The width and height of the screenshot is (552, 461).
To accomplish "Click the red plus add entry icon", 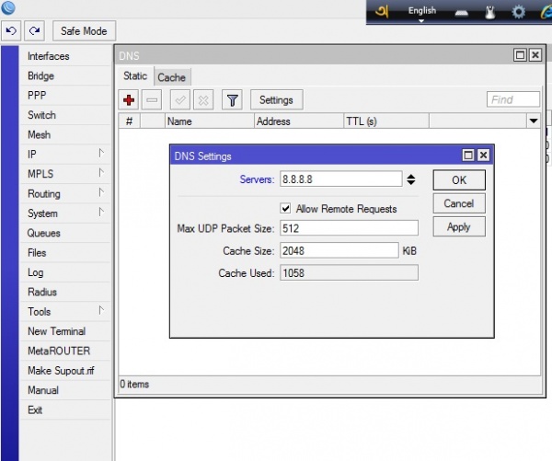I will [x=129, y=100].
